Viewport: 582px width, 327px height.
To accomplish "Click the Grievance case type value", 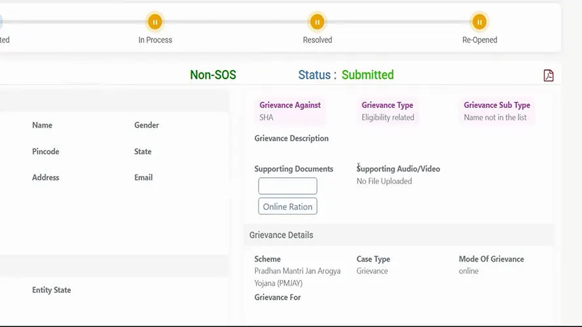I will pos(372,271).
